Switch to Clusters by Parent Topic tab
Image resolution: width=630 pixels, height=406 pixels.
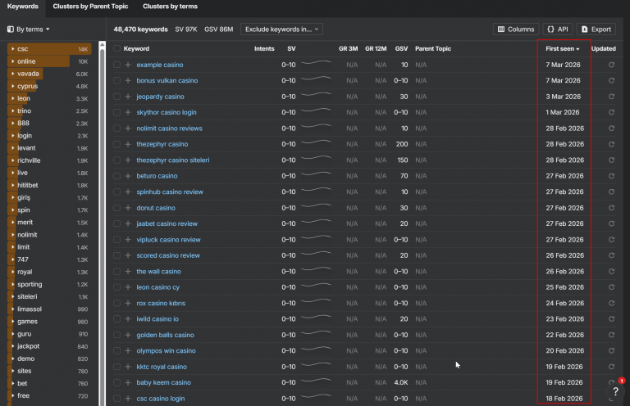click(90, 7)
